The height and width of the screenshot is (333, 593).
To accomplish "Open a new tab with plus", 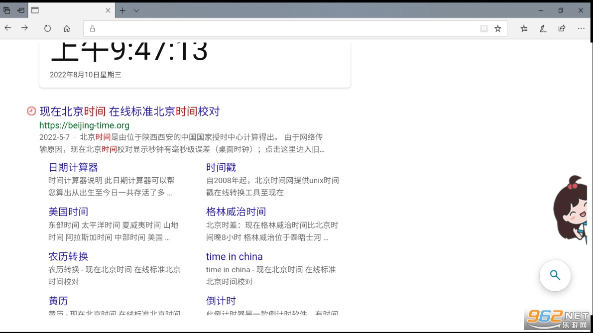I will coord(122,10).
